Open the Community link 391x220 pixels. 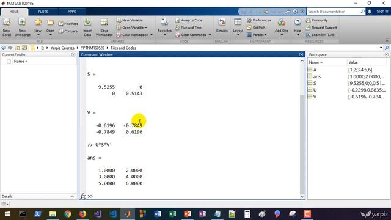(316, 20)
